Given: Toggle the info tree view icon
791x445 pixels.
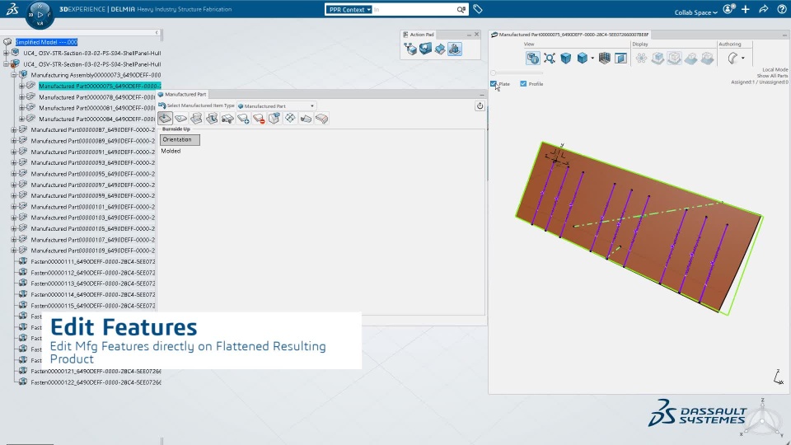Looking at the screenshot, I should point(533,58).
